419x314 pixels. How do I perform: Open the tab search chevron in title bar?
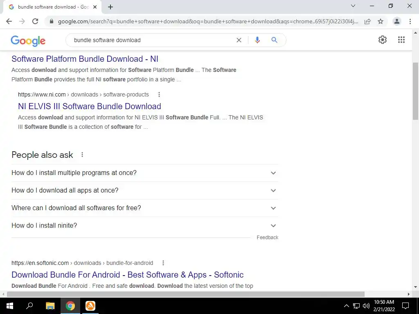353,6
